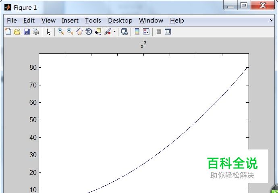Open the View menu
278x193 pixels.
tap(48, 21)
